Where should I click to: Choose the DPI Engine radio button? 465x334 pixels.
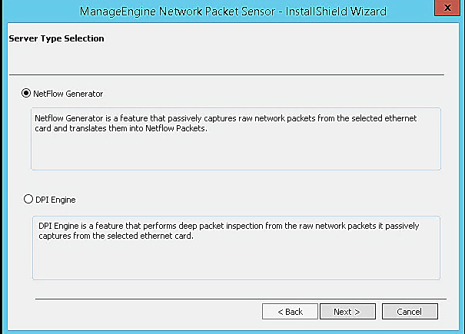coord(28,200)
